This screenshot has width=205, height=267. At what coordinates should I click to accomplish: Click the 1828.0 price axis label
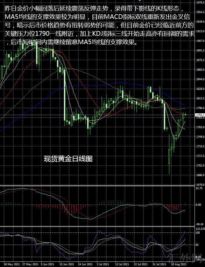tap(200, 89)
